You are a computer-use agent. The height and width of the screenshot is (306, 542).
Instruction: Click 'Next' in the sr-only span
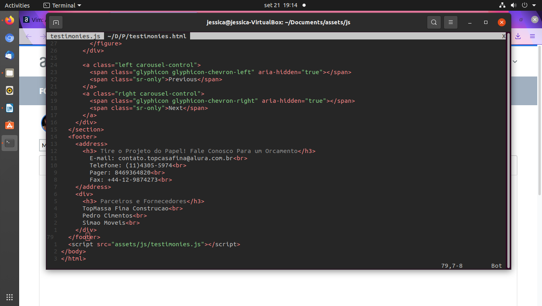175,108
